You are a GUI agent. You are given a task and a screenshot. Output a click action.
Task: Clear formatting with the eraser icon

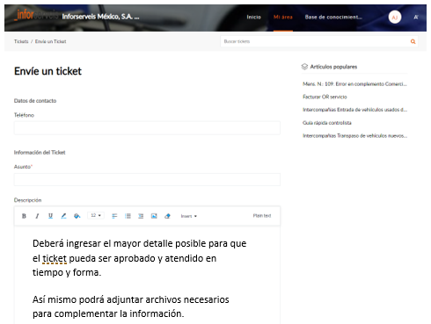click(167, 216)
